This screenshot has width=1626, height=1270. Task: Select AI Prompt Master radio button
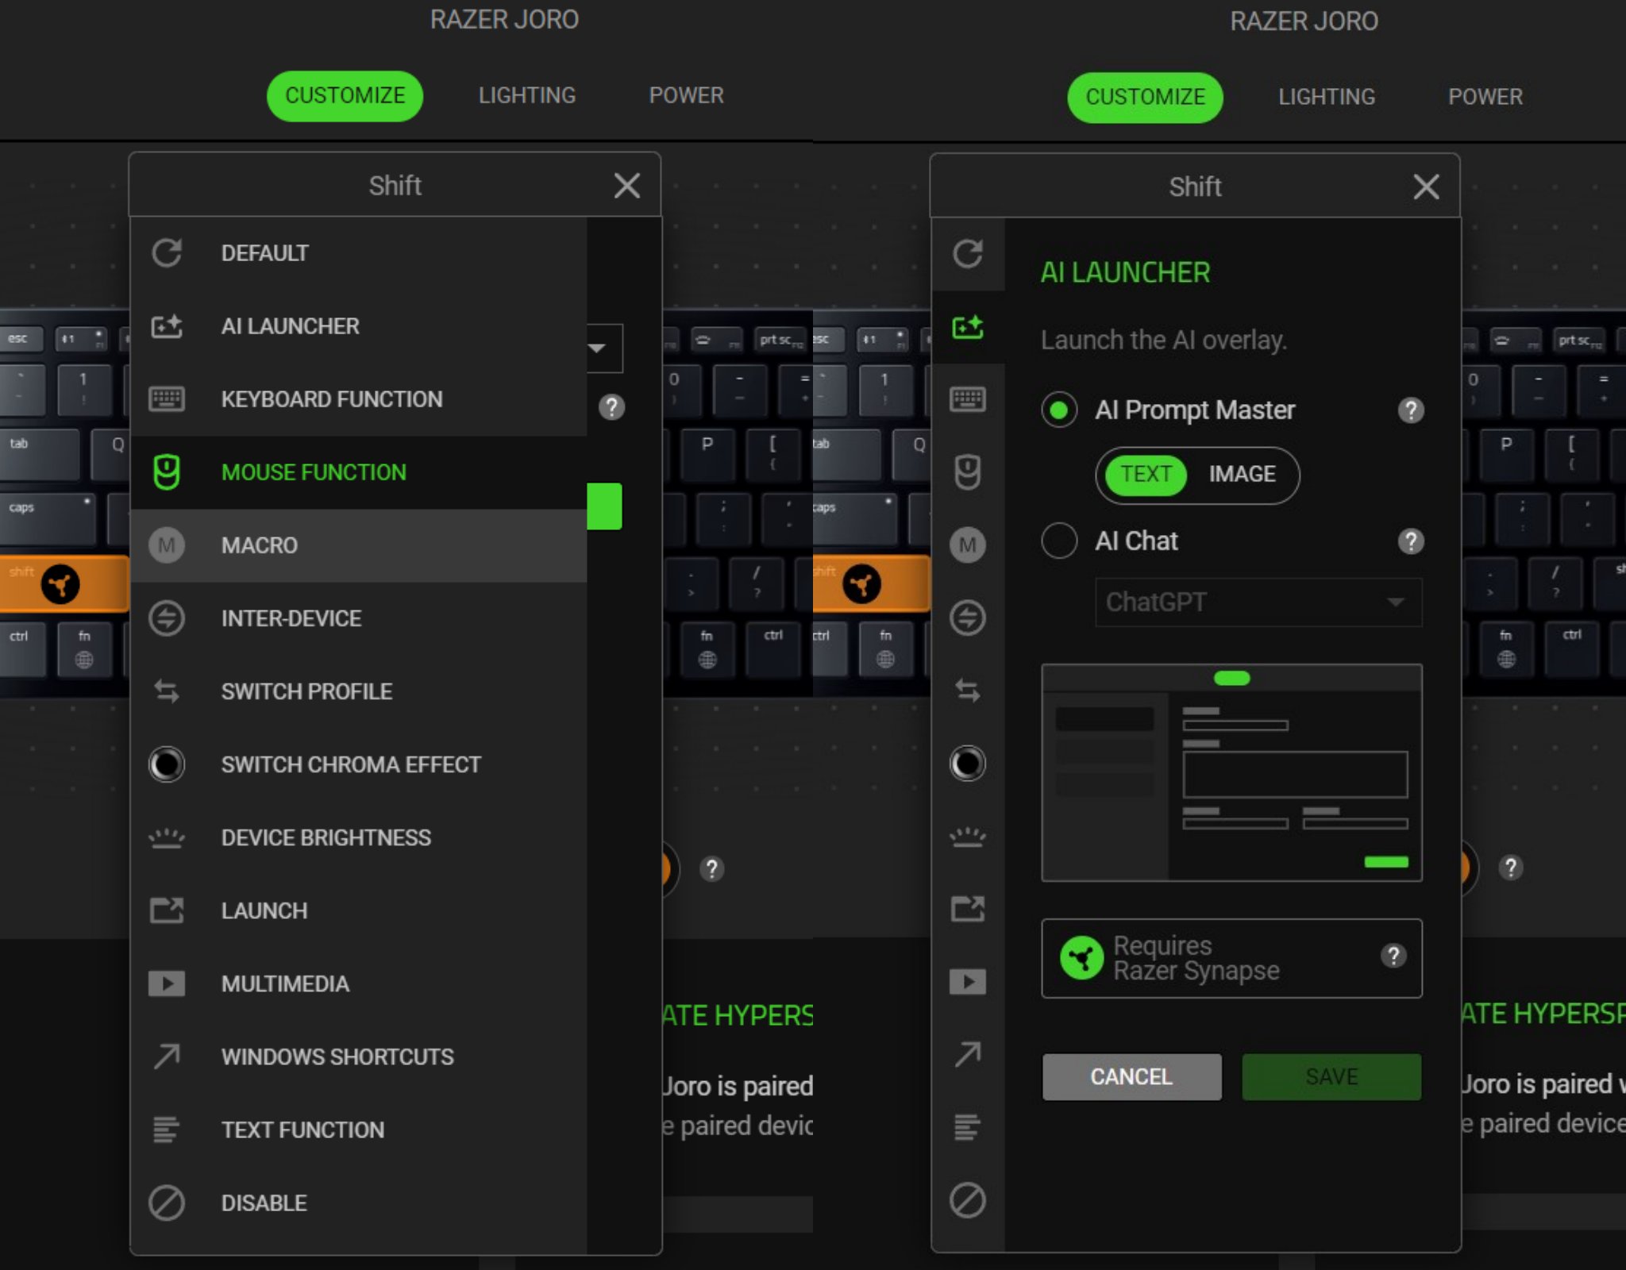pos(1059,410)
